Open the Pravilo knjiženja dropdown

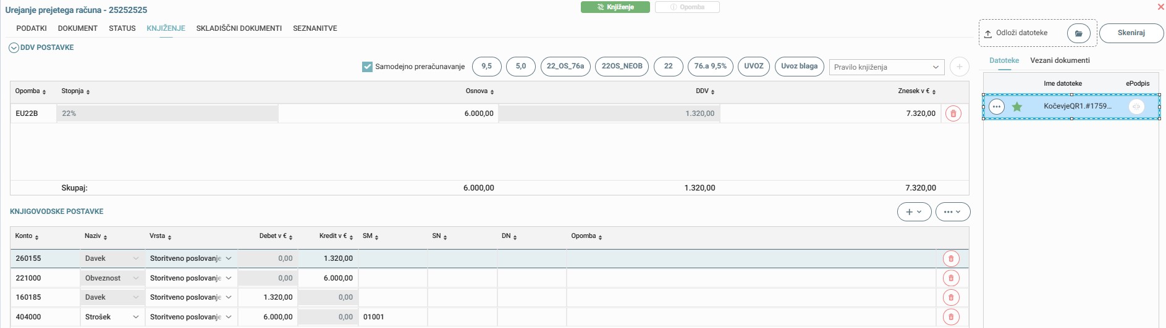pyautogui.click(x=886, y=67)
